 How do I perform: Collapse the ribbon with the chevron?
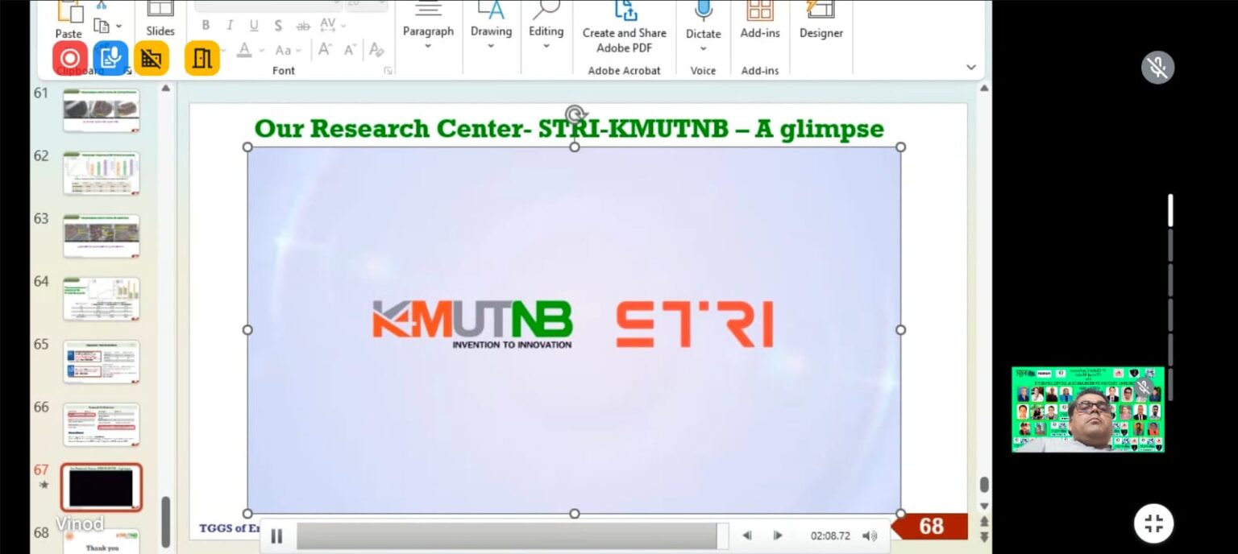coord(970,67)
